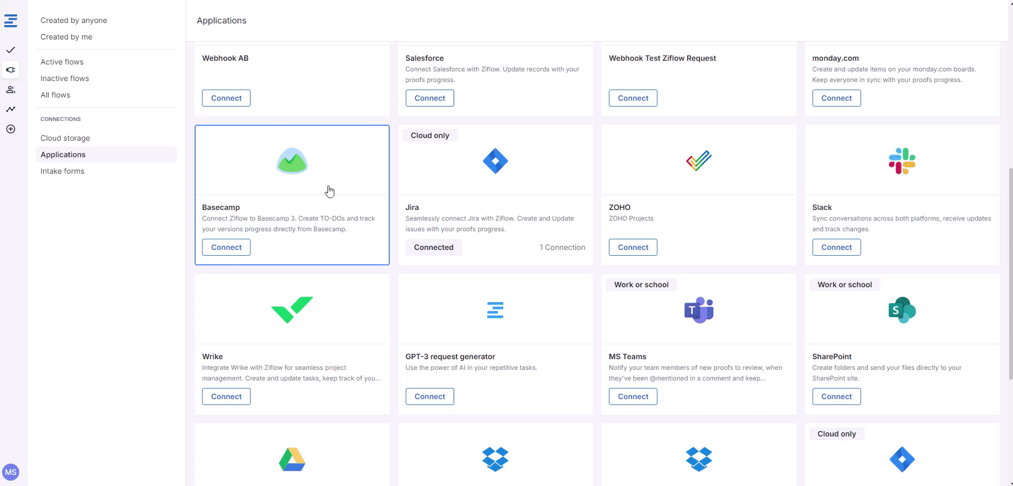Open the people icon in left rail
Screen dimensions: 1013x486
coord(11,90)
